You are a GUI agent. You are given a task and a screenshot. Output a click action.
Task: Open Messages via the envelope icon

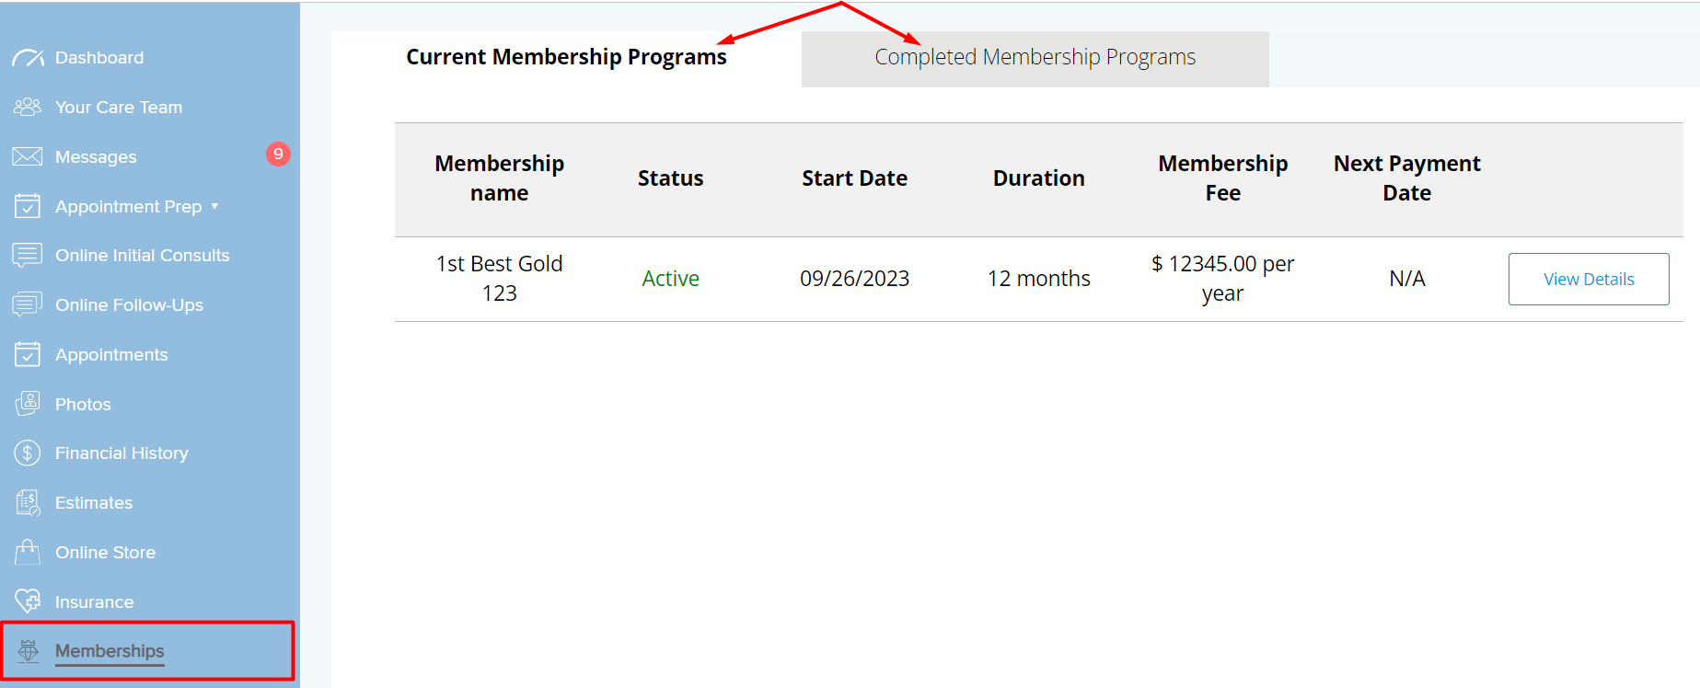point(28,156)
